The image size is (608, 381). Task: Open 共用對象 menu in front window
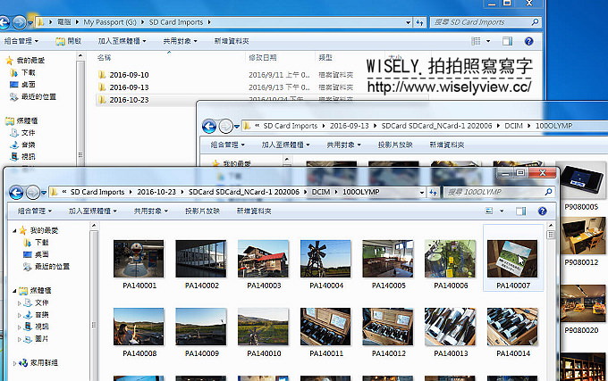click(x=151, y=211)
